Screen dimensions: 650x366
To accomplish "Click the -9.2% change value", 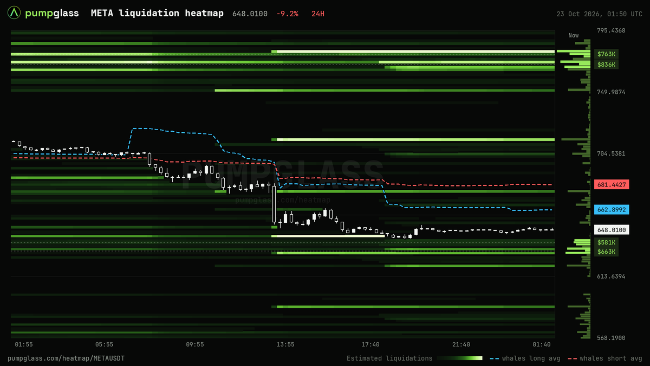I will [x=287, y=14].
